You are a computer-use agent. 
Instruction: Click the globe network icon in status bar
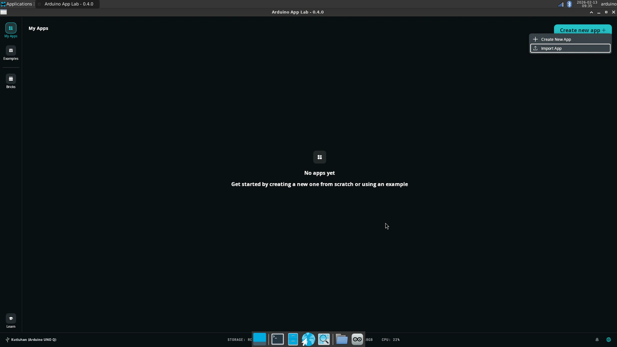pos(609,340)
